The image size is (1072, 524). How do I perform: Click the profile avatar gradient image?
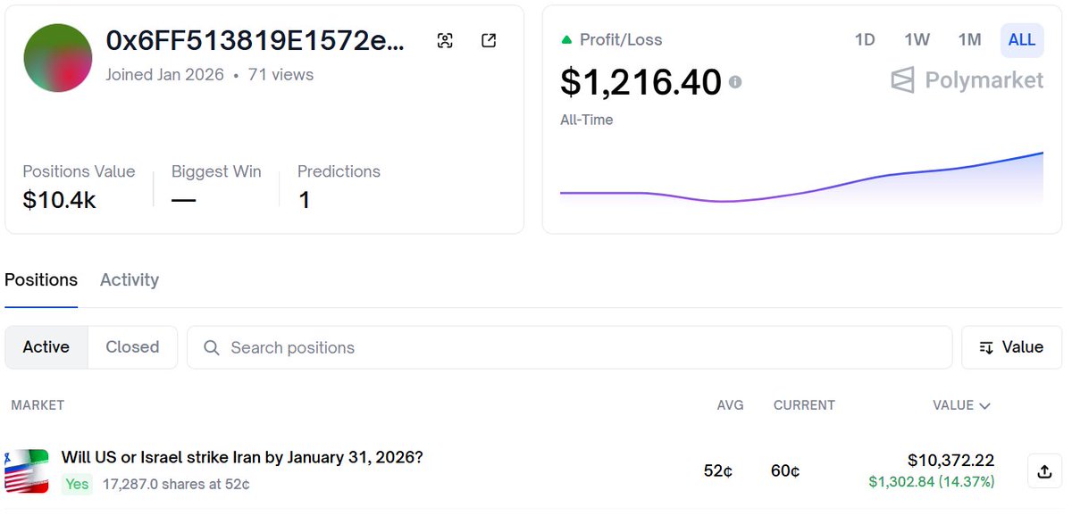click(58, 58)
